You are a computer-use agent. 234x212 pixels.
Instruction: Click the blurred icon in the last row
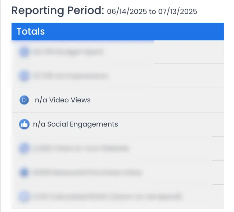24,196
